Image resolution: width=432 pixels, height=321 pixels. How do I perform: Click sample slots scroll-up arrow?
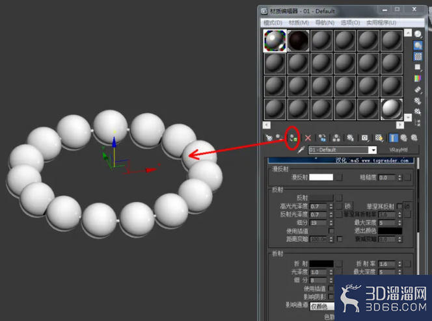pyautogui.click(x=408, y=33)
